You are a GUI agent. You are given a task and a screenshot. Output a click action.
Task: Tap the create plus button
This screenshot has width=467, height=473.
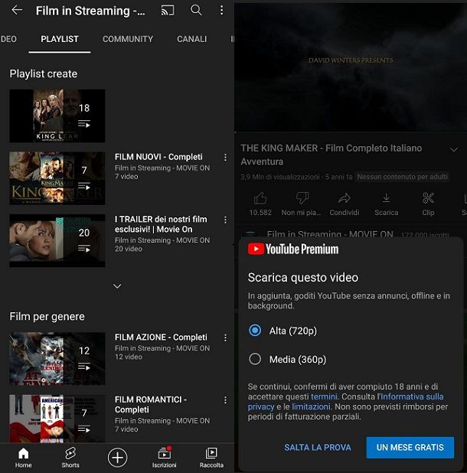coord(117,458)
